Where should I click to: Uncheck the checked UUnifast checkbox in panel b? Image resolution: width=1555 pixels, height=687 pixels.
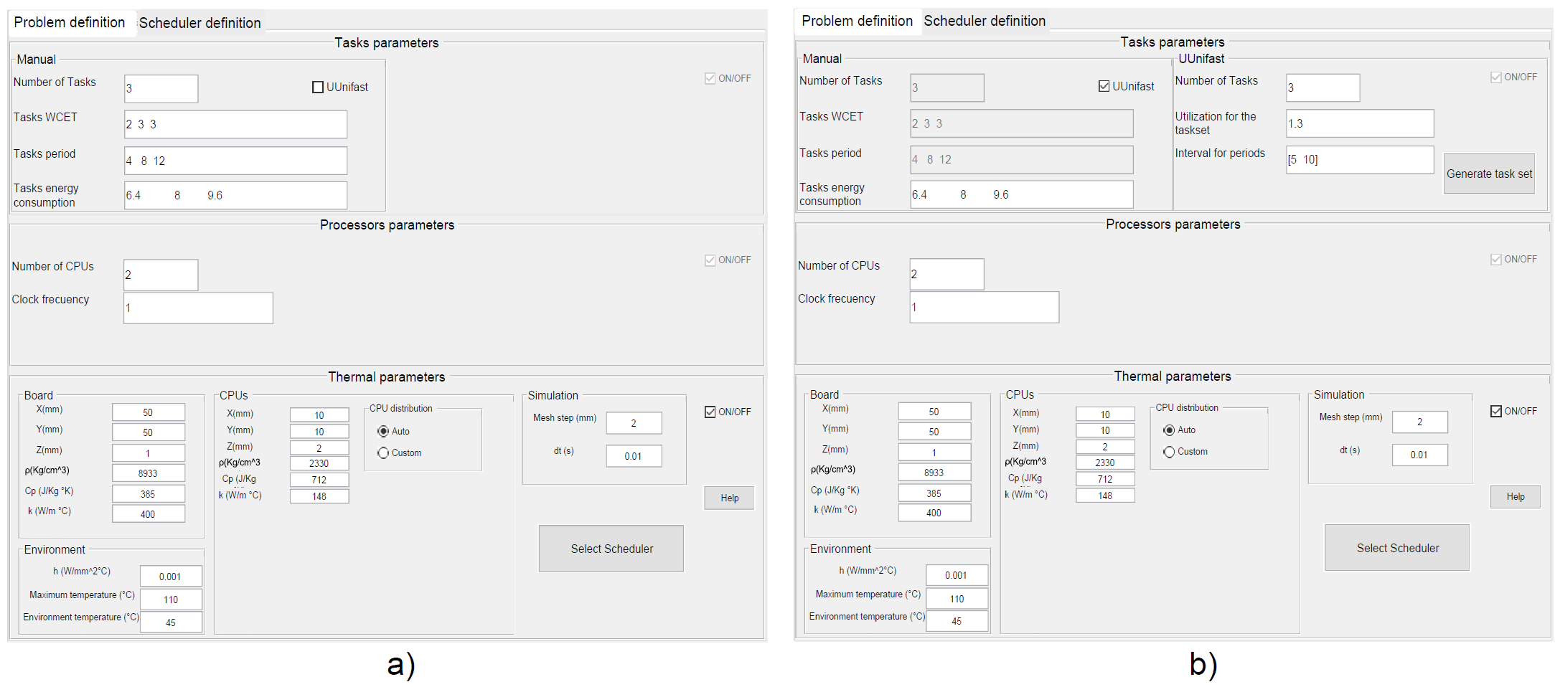1104,86
